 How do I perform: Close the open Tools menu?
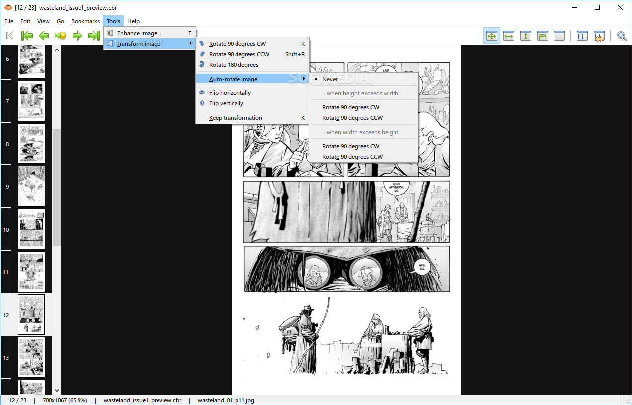pyautogui.click(x=113, y=21)
